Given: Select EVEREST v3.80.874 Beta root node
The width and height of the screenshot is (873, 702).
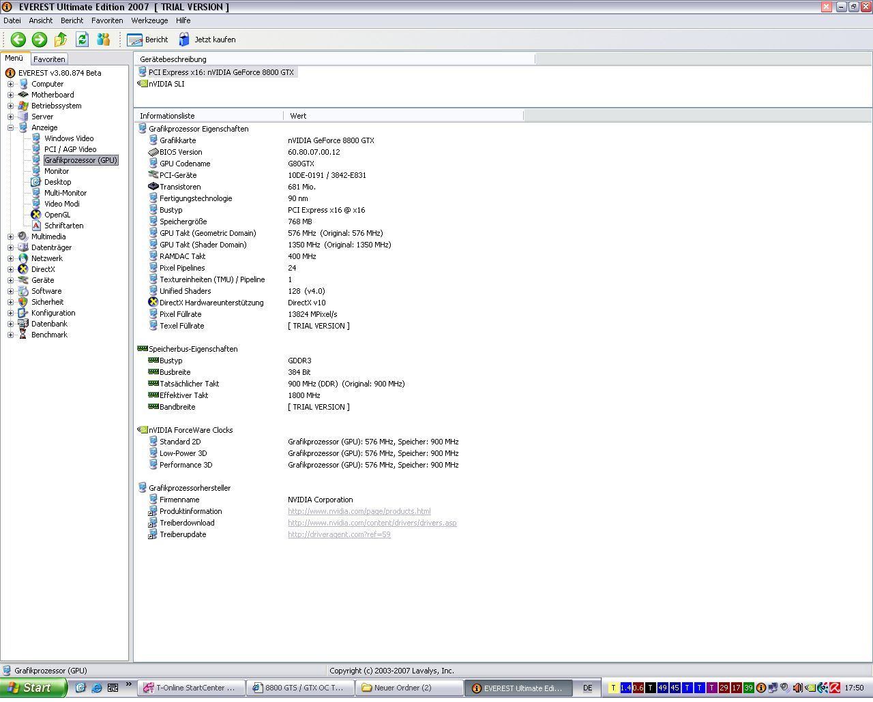Looking at the screenshot, I should click(x=59, y=73).
